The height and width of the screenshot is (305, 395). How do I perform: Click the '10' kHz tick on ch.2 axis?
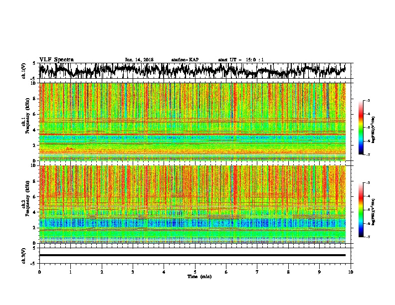pos(33,165)
